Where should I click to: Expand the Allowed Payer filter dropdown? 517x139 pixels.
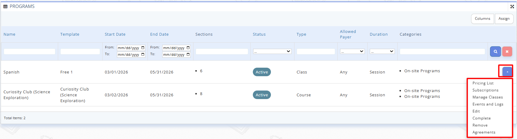coord(352,52)
